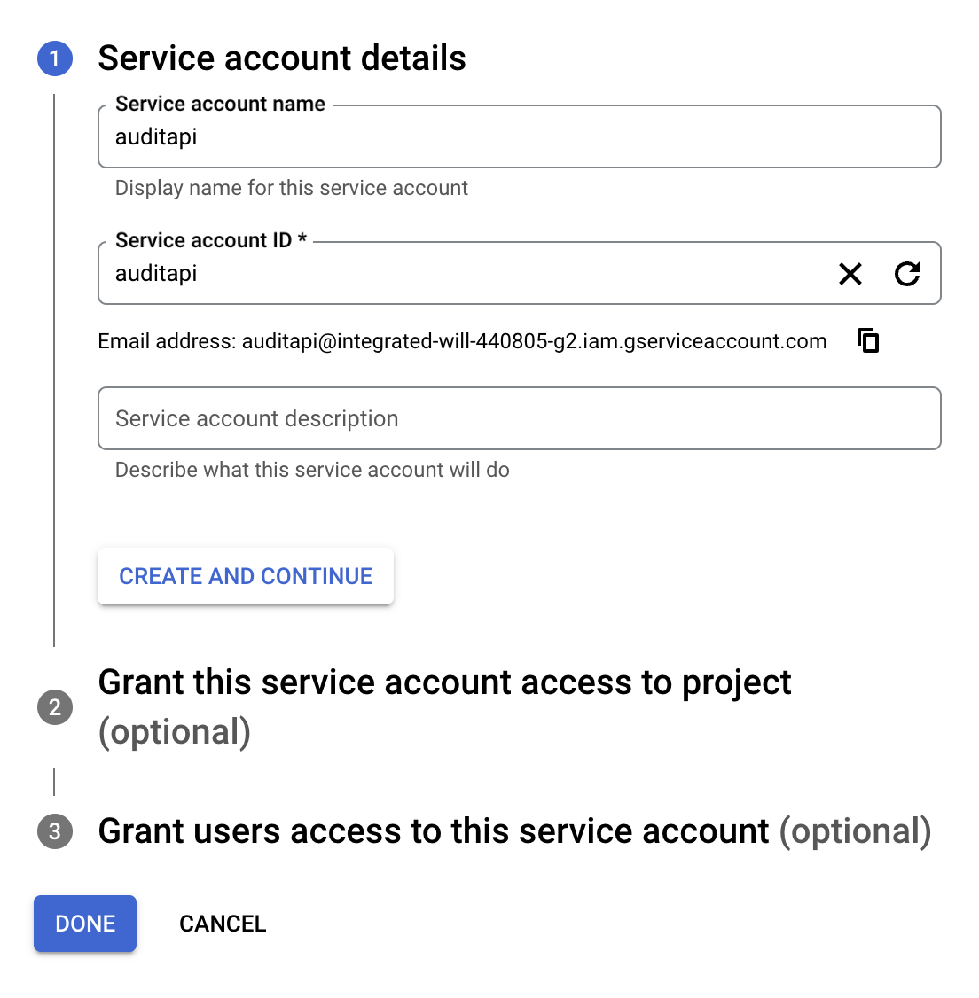Select the auditapi text in the ID field

pos(156,273)
